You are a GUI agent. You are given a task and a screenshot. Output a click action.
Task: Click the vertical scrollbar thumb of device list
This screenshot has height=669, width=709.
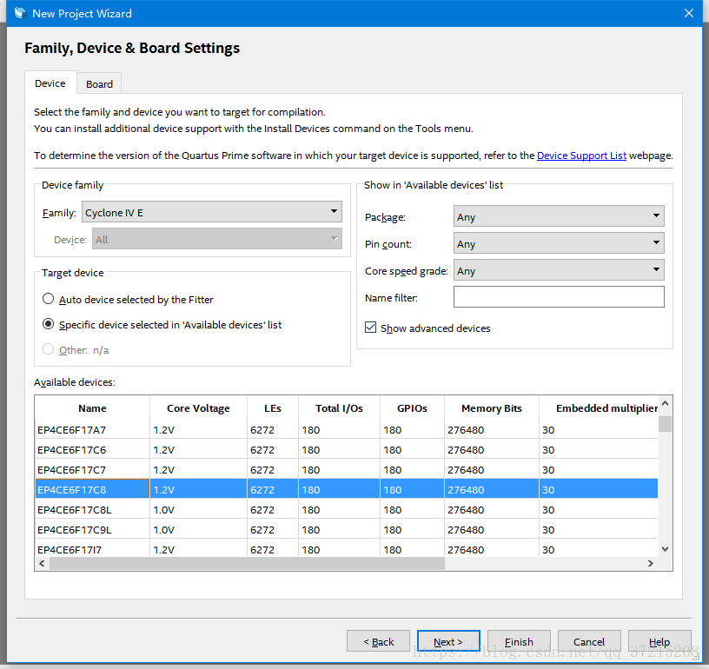click(666, 424)
